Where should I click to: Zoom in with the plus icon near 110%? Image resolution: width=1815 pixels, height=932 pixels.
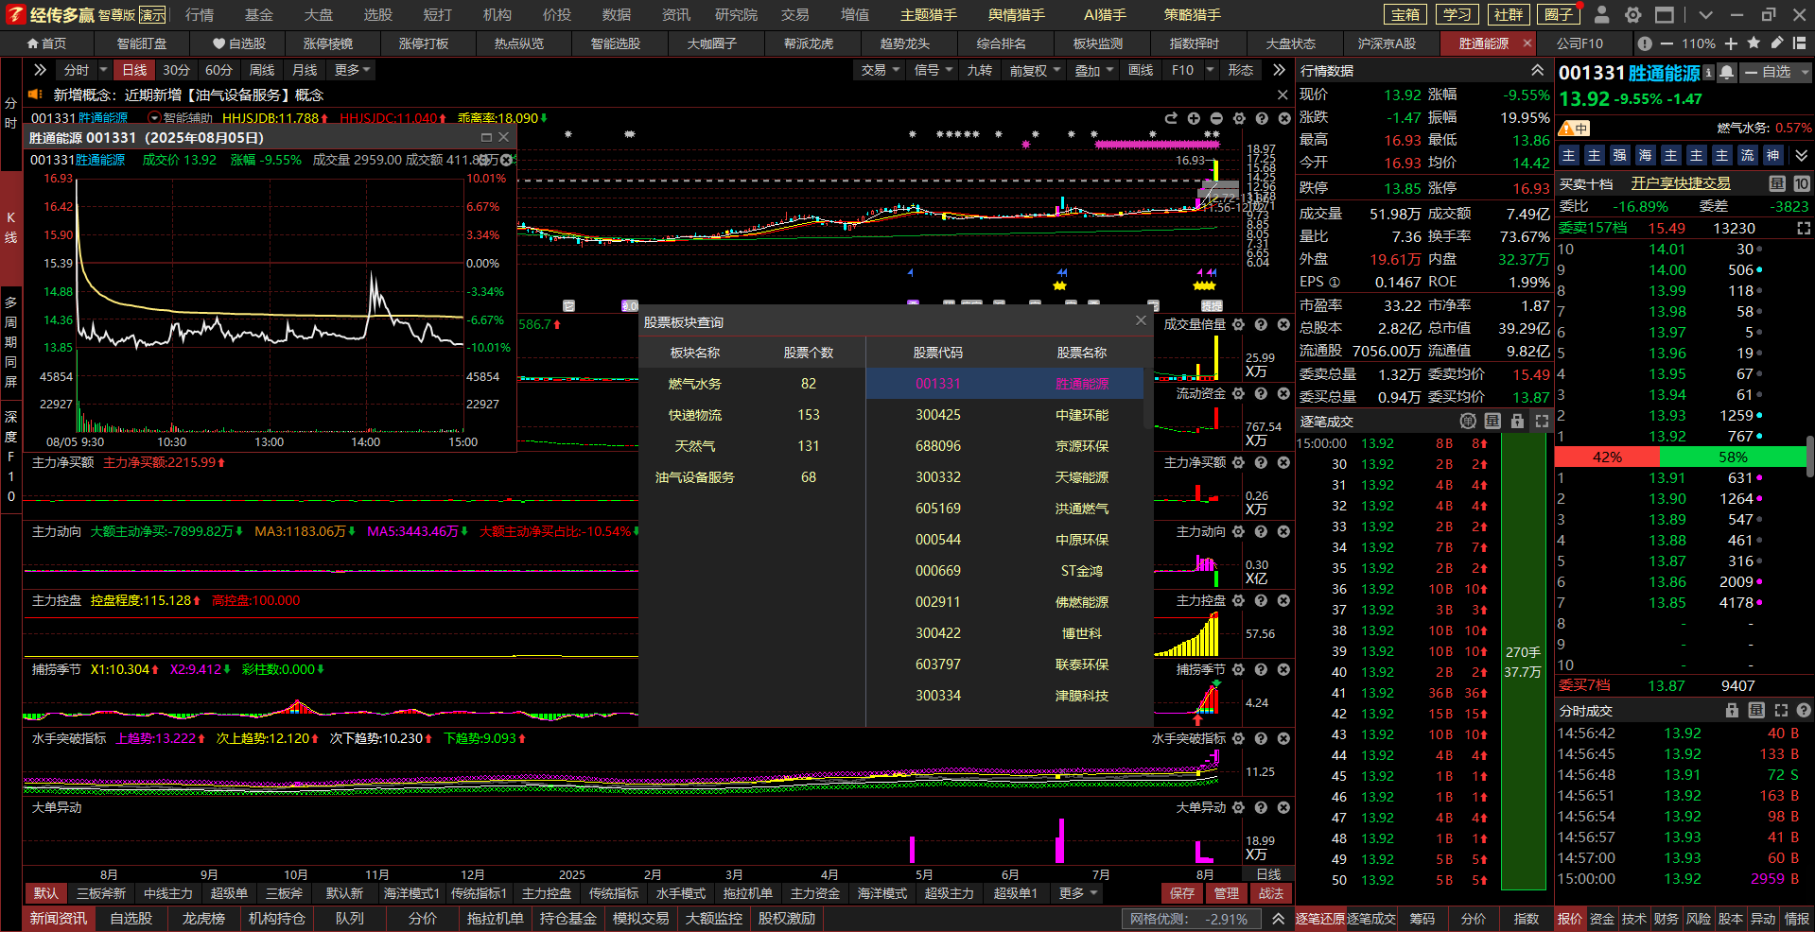(x=1731, y=43)
